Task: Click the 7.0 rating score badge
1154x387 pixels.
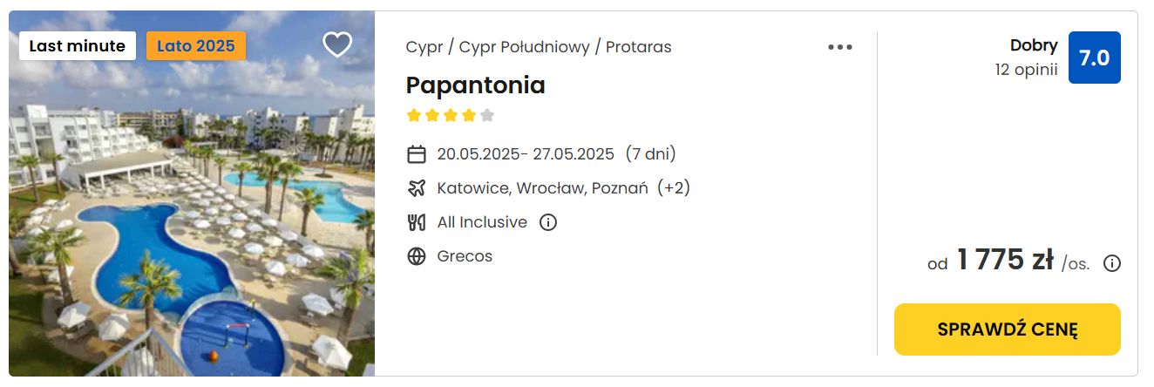Action: [x=1095, y=58]
